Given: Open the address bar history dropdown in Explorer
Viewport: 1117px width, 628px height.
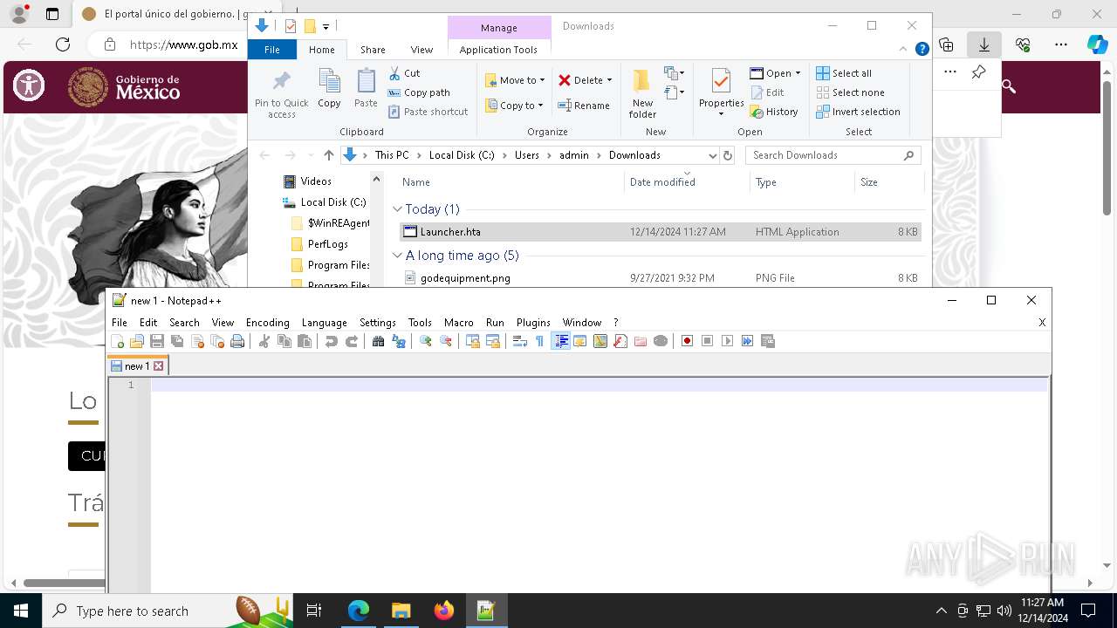Looking at the screenshot, I should pyautogui.click(x=712, y=155).
